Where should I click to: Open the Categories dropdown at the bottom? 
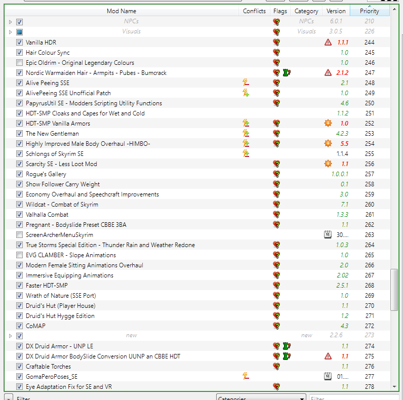261,397
